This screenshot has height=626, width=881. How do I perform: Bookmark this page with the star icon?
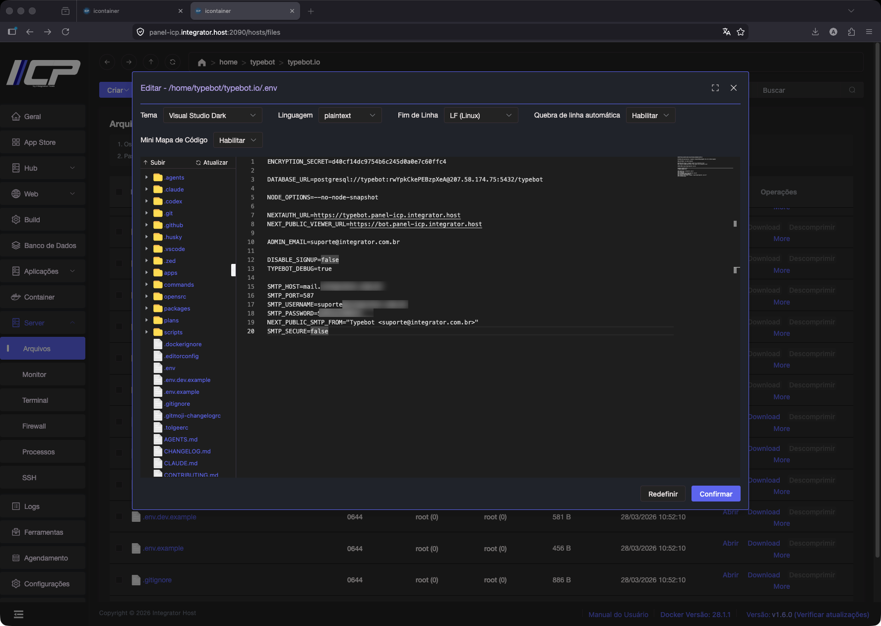click(741, 32)
